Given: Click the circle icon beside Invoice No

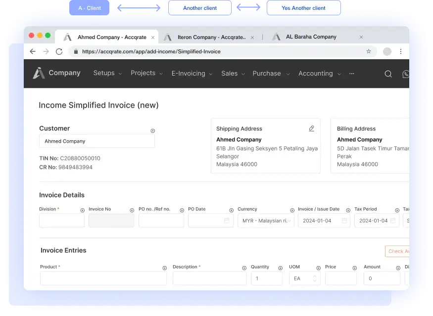Looking at the screenshot, I should 132,210.
